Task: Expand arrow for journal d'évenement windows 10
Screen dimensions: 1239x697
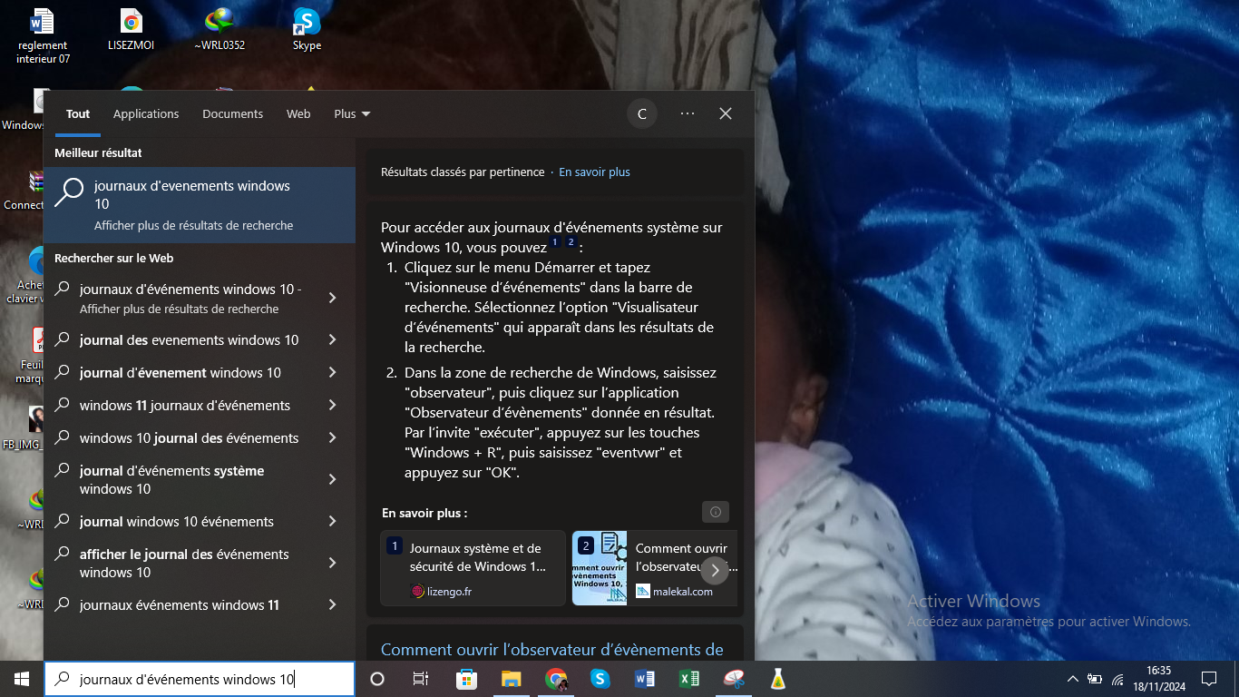Action: [333, 372]
